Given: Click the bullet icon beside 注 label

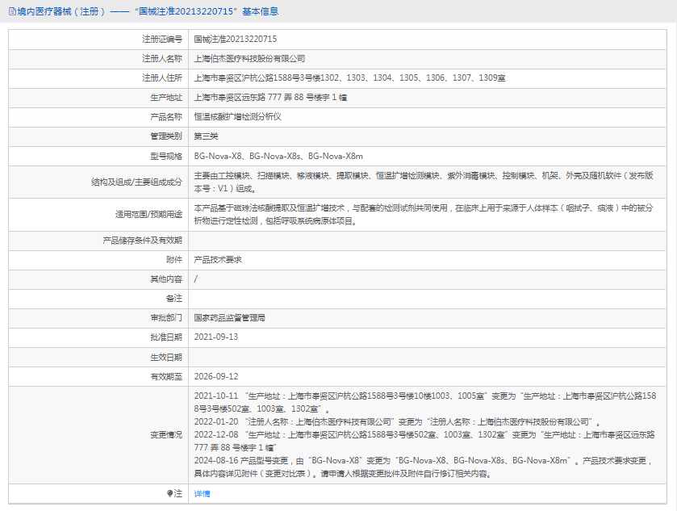Looking at the screenshot, I should 169,493.
